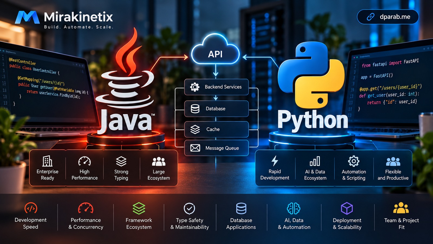Click the API cloud icon
The width and height of the screenshot is (433, 244).
click(215, 49)
